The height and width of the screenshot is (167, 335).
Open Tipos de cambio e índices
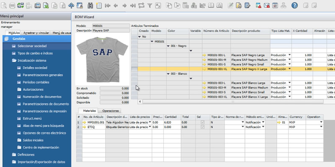click(x=35, y=53)
